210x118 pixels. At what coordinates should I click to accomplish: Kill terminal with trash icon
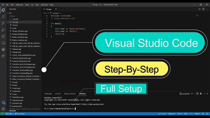201,94
